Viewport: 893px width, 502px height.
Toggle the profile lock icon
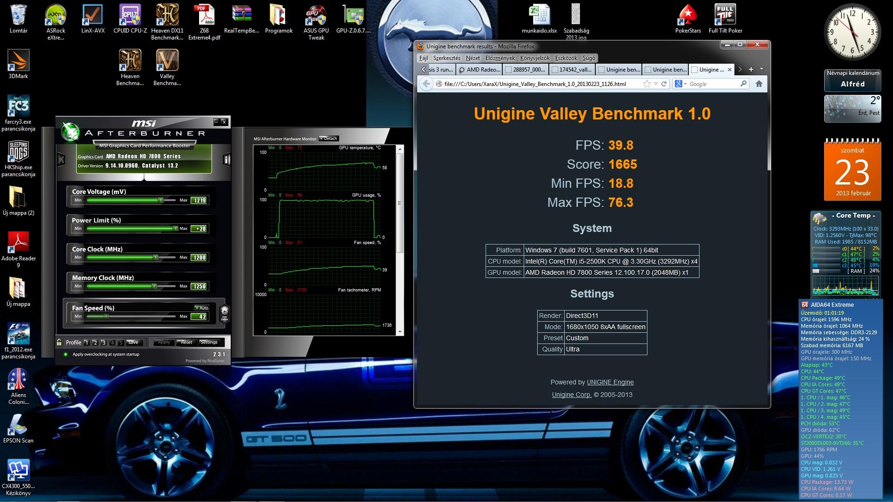point(59,343)
